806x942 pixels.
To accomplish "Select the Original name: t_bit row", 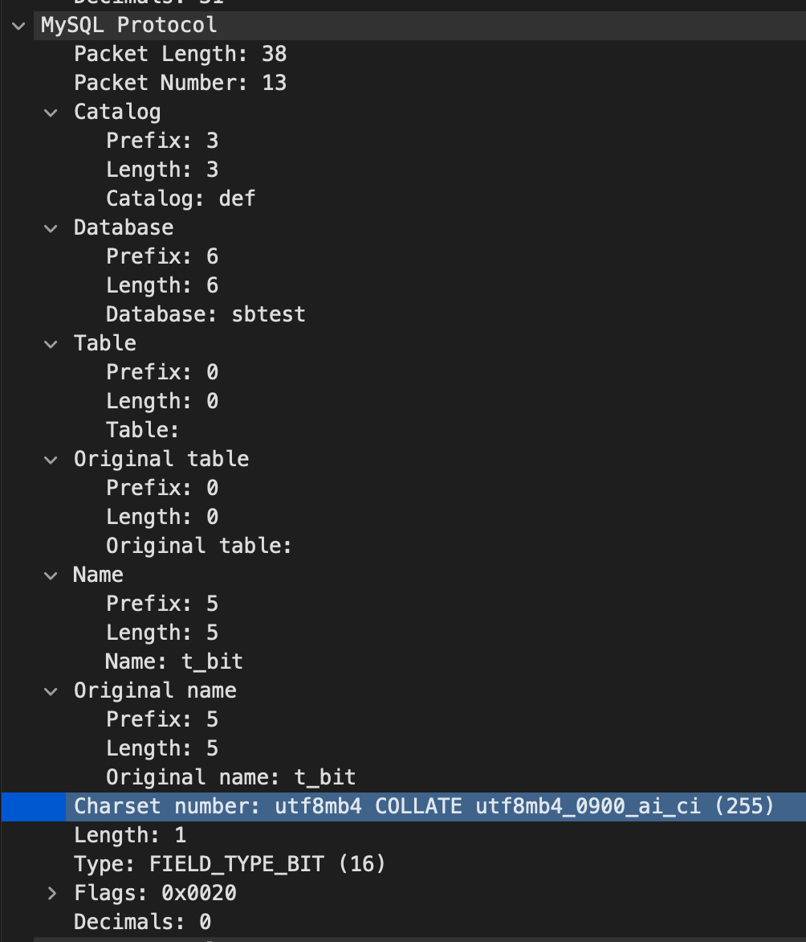I will click(230, 777).
